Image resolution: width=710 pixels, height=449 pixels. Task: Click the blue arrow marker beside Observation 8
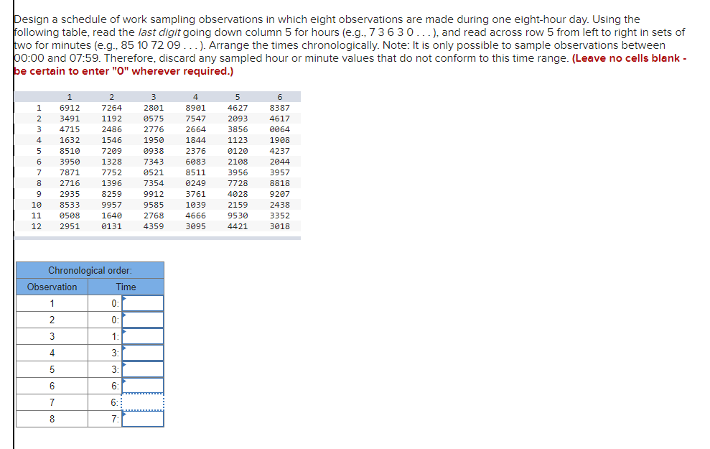pos(125,415)
